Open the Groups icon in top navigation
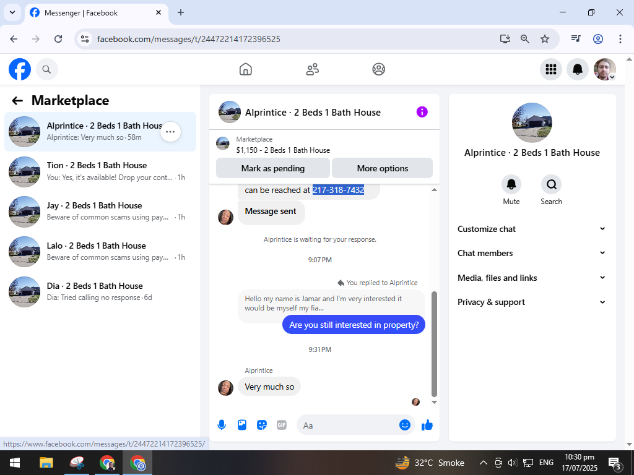 point(378,69)
